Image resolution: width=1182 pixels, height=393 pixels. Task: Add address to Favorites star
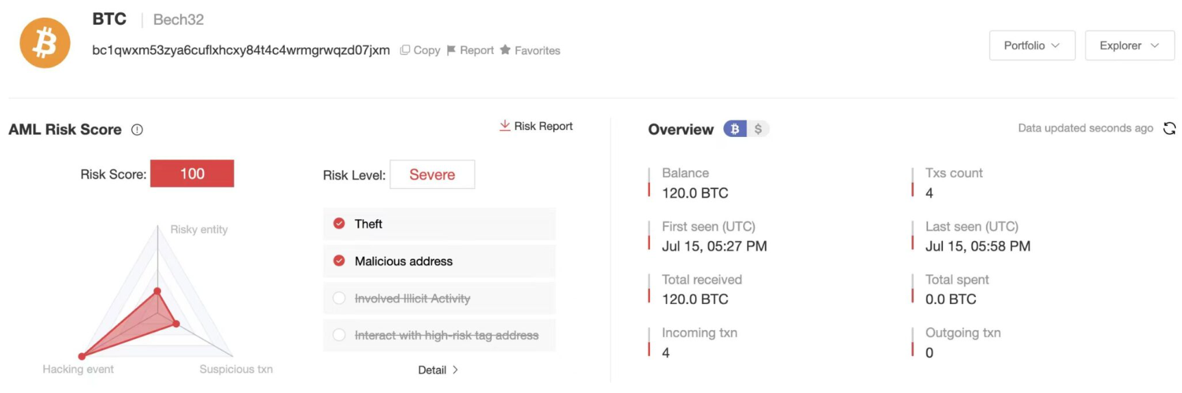(505, 50)
